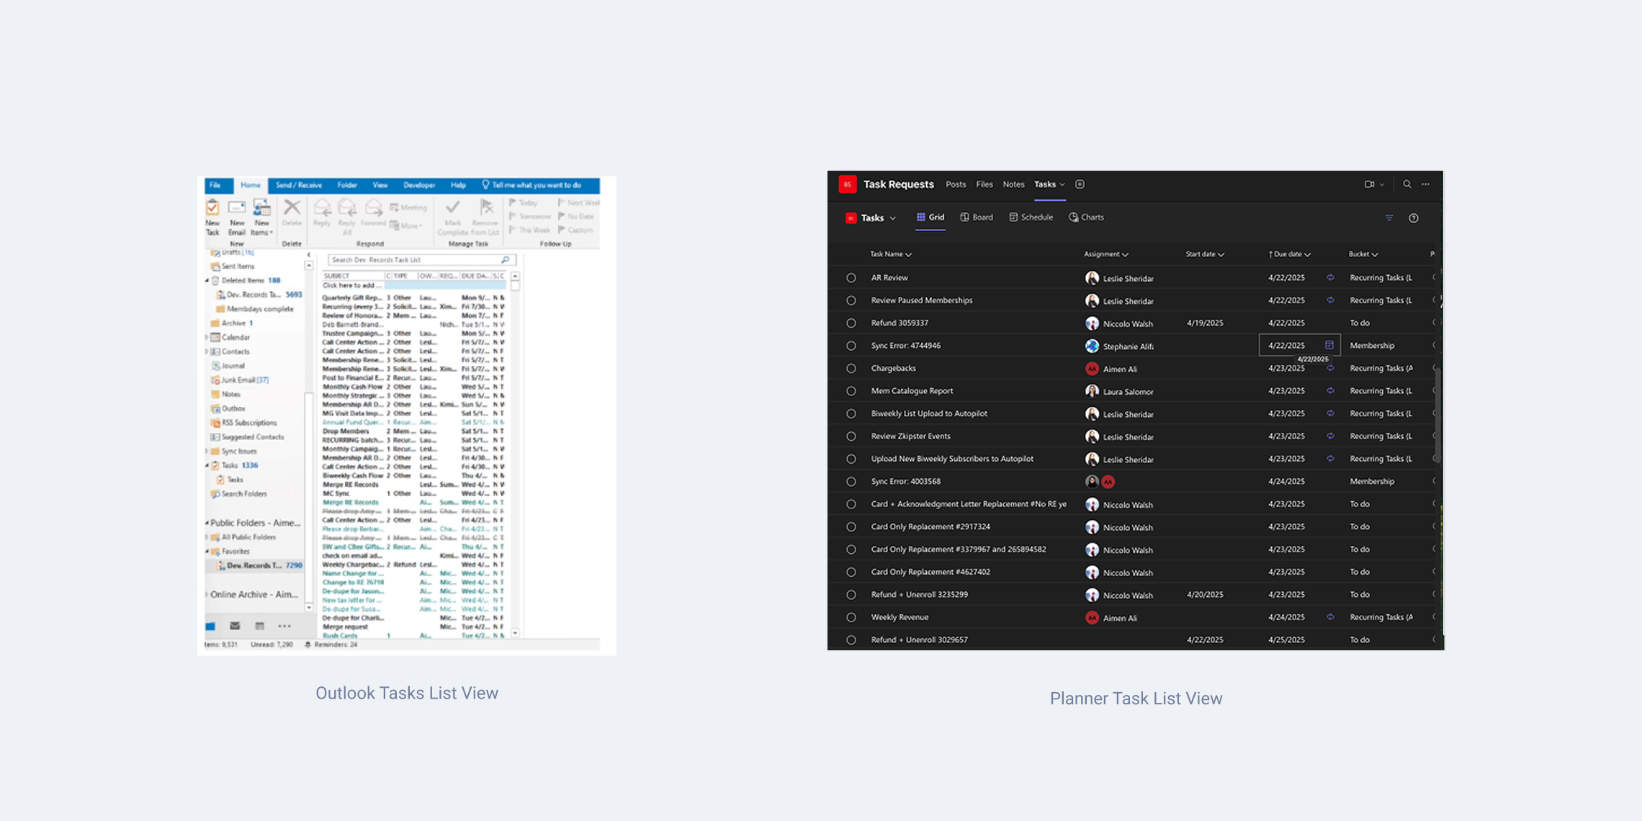
Task: Click Reply icon in Outlook Respond group
Action: tap(322, 209)
